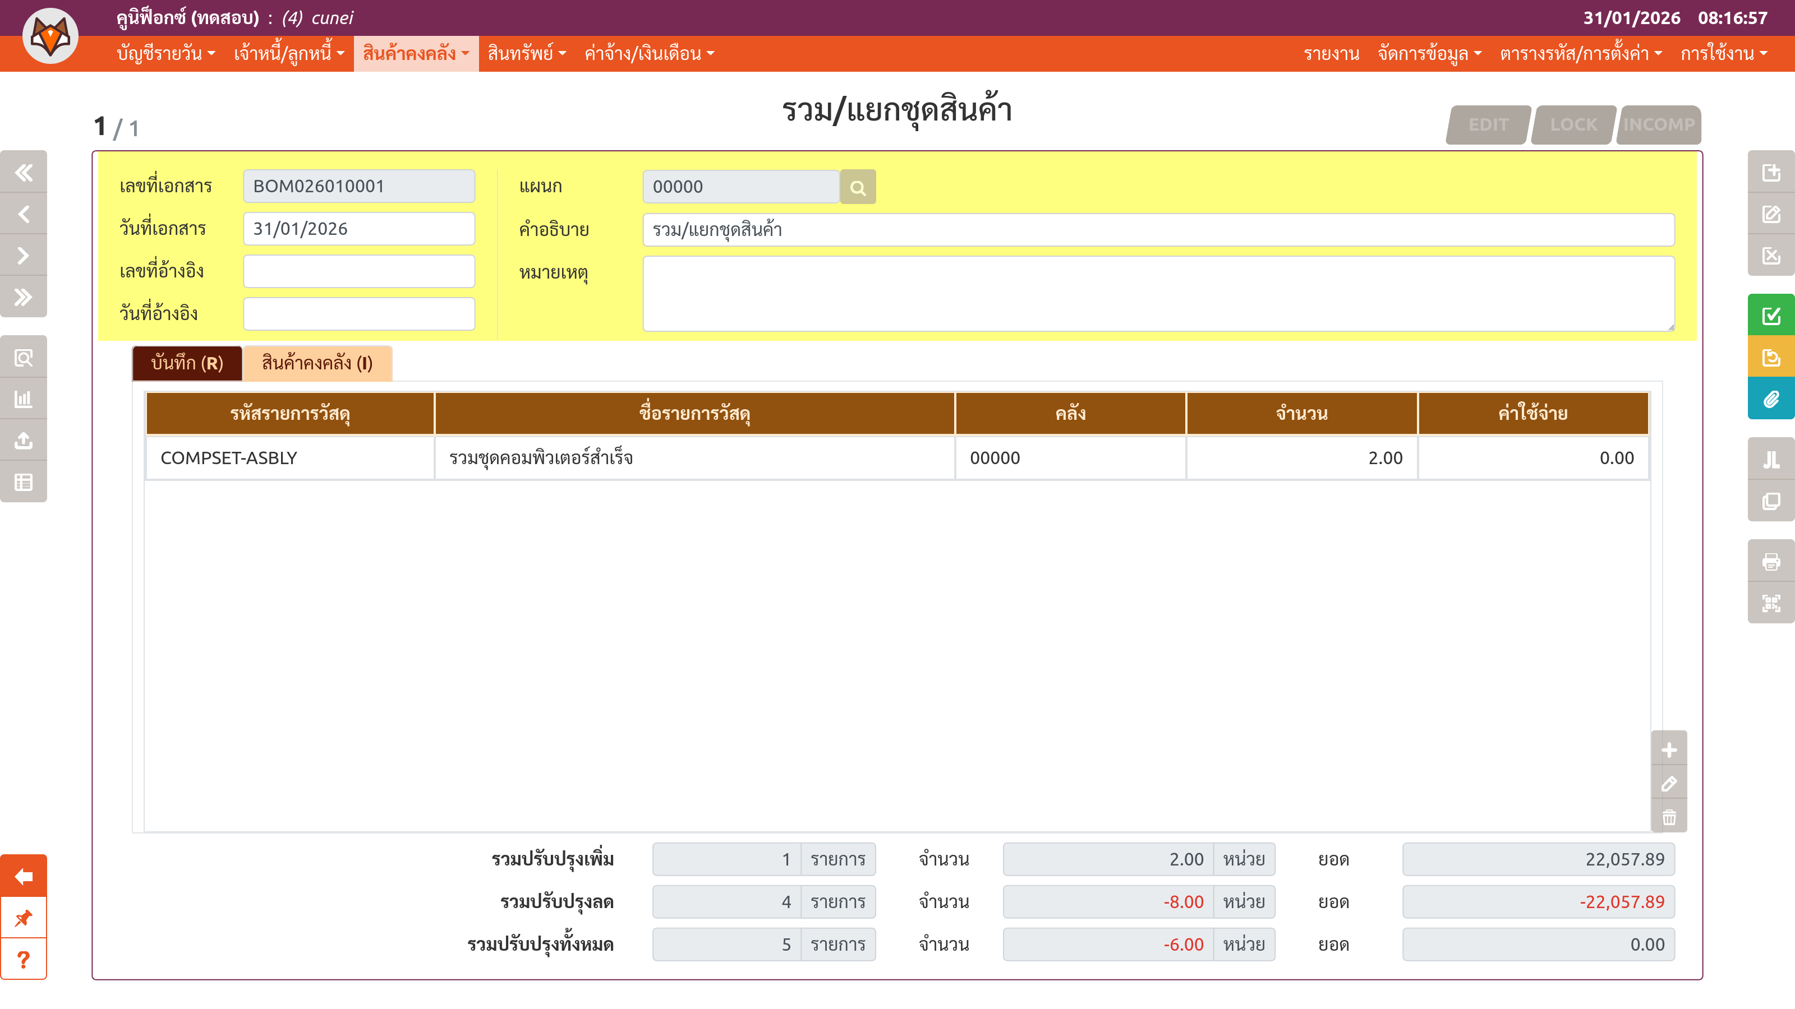Expand the บัญชีรายวัน menu
Image resolution: width=1795 pixels, height=1009 pixels.
point(165,54)
